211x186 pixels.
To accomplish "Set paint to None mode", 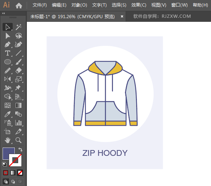I will [20, 173].
